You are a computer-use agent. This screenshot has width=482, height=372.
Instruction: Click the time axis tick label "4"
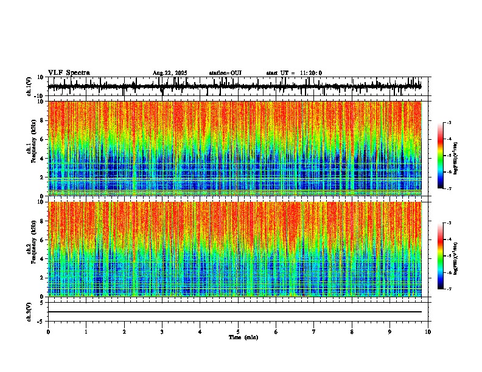click(200, 332)
